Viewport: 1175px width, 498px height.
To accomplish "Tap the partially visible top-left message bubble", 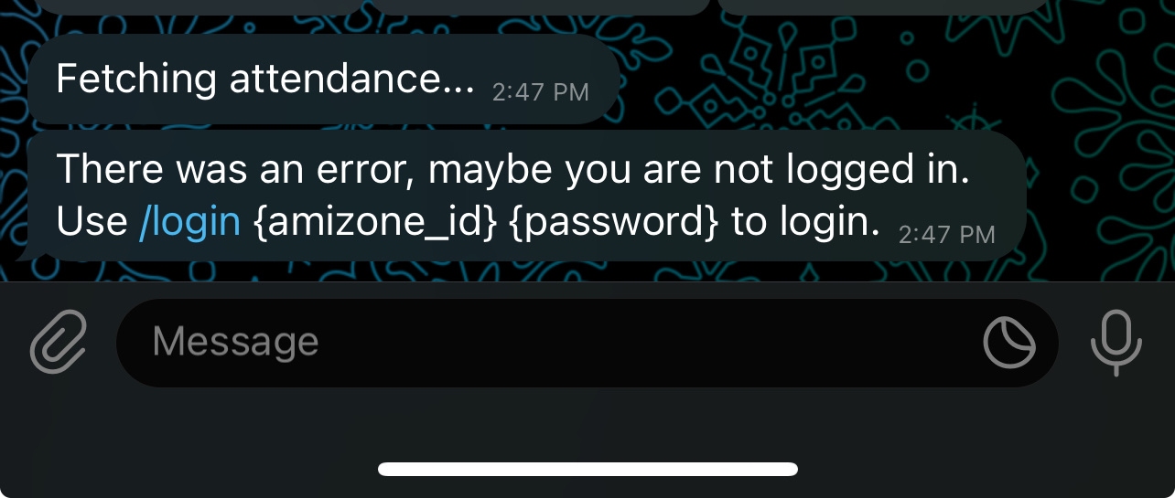I will pos(197,6).
